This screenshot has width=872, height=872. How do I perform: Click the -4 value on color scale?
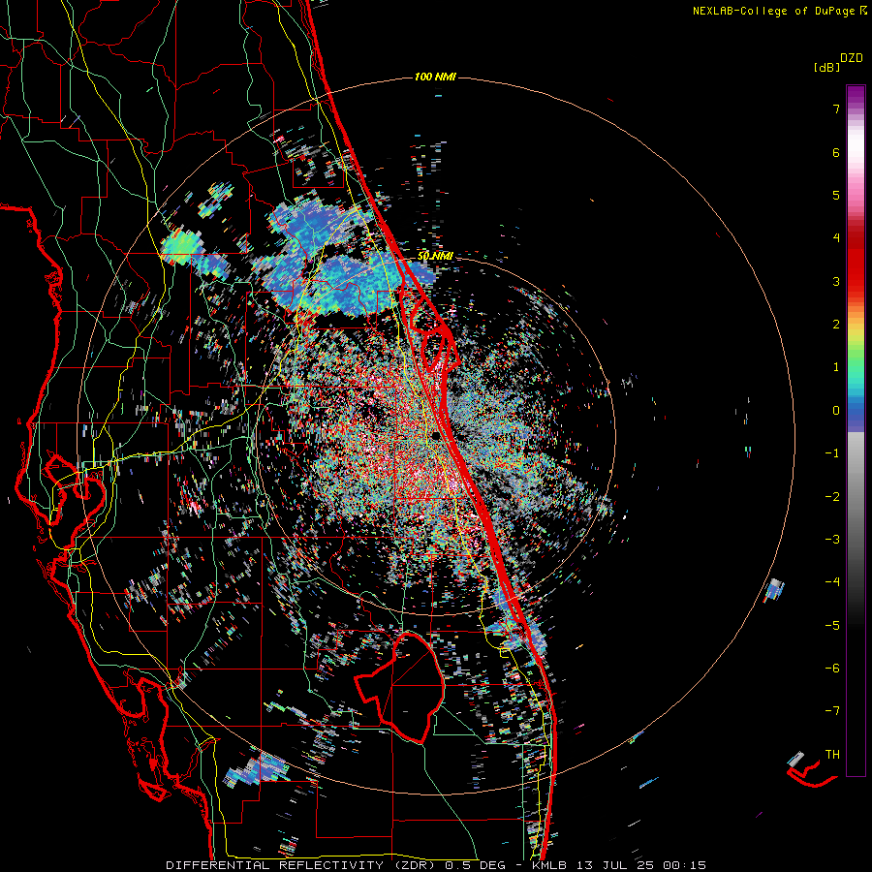click(x=832, y=581)
